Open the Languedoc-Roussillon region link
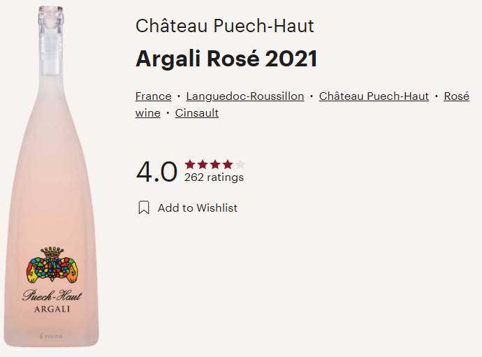 [245, 96]
